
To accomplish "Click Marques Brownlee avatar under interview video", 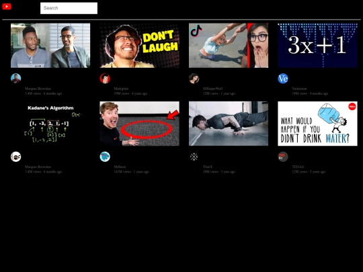I will coord(16,79).
